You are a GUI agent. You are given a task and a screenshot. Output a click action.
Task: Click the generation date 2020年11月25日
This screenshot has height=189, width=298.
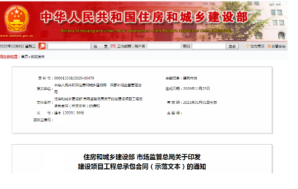pyautogui.click(x=196, y=88)
